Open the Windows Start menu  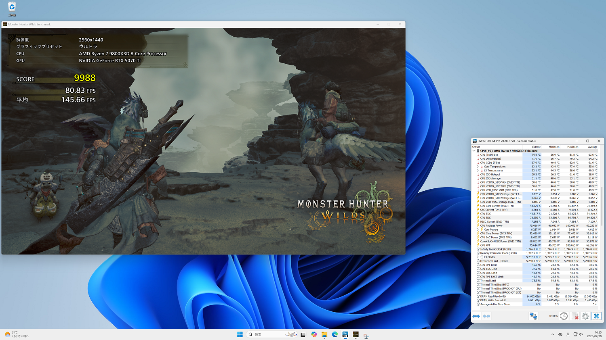[x=240, y=334]
